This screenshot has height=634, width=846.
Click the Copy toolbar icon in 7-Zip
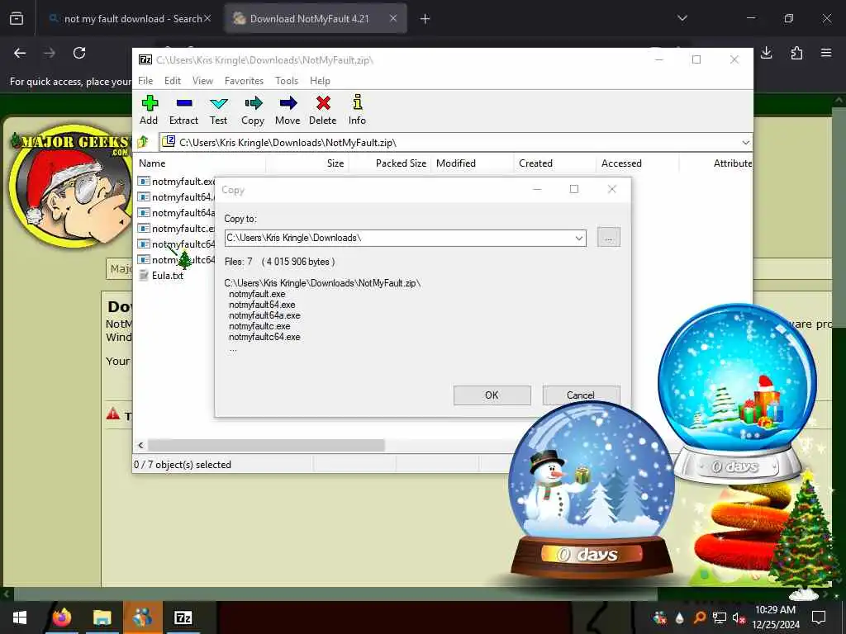point(253,110)
